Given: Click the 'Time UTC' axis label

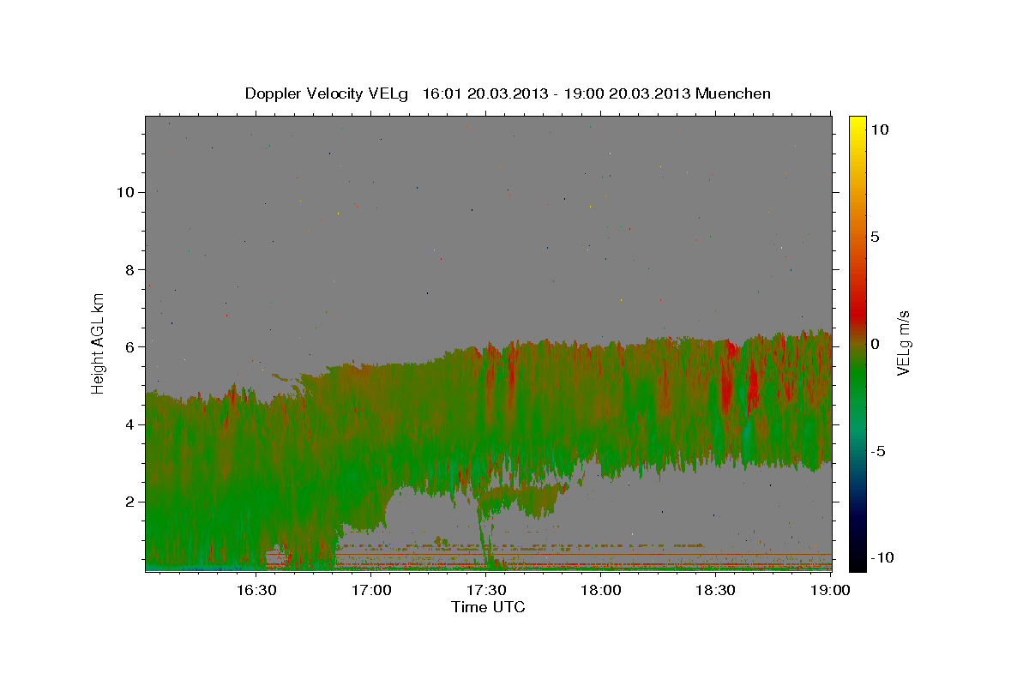Looking at the screenshot, I should coord(488,607).
